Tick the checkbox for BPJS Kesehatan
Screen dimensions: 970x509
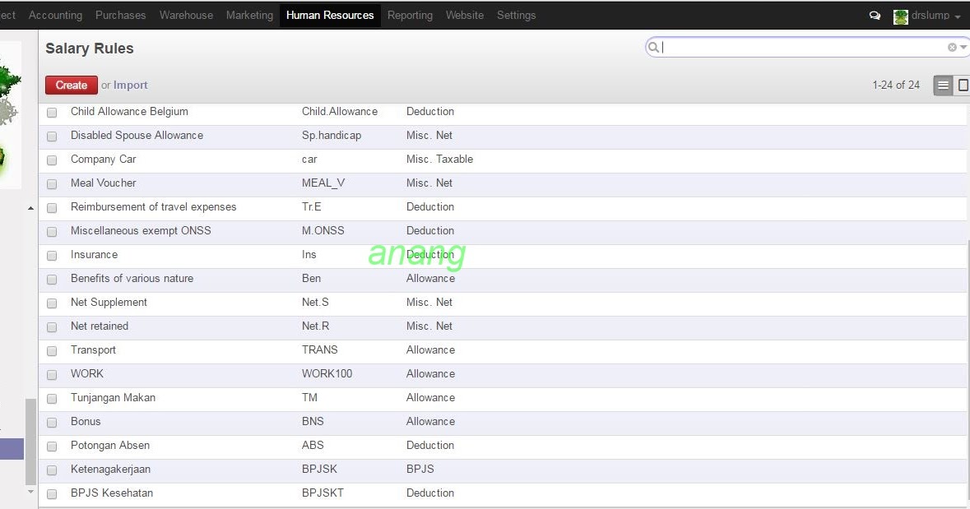[52, 494]
